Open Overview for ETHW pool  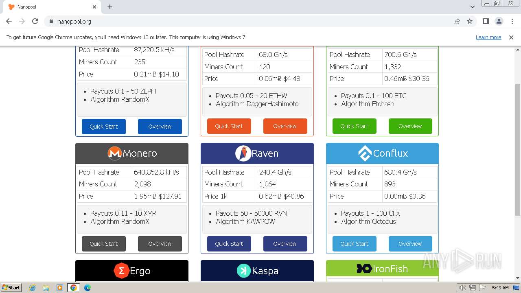(285, 126)
